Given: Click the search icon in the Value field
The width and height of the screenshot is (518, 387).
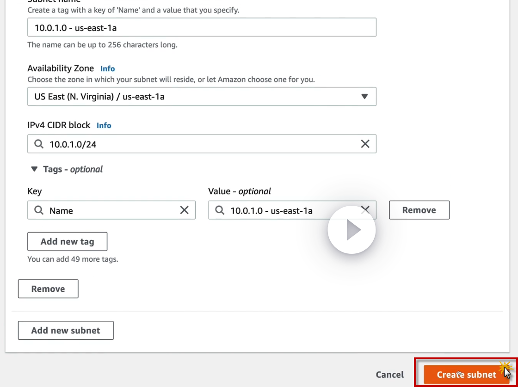Looking at the screenshot, I should tap(220, 210).
